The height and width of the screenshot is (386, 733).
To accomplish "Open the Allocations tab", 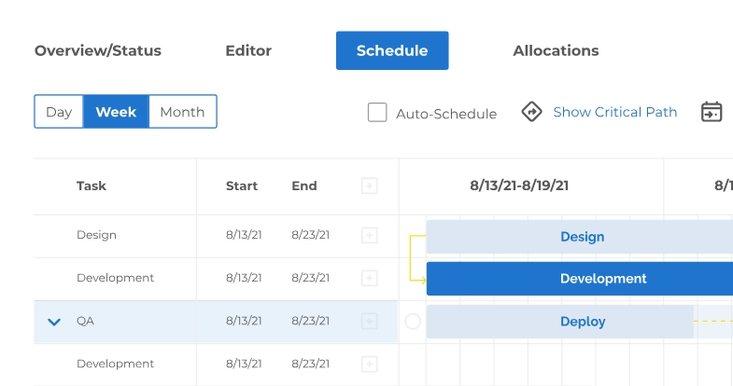I will click(556, 50).
